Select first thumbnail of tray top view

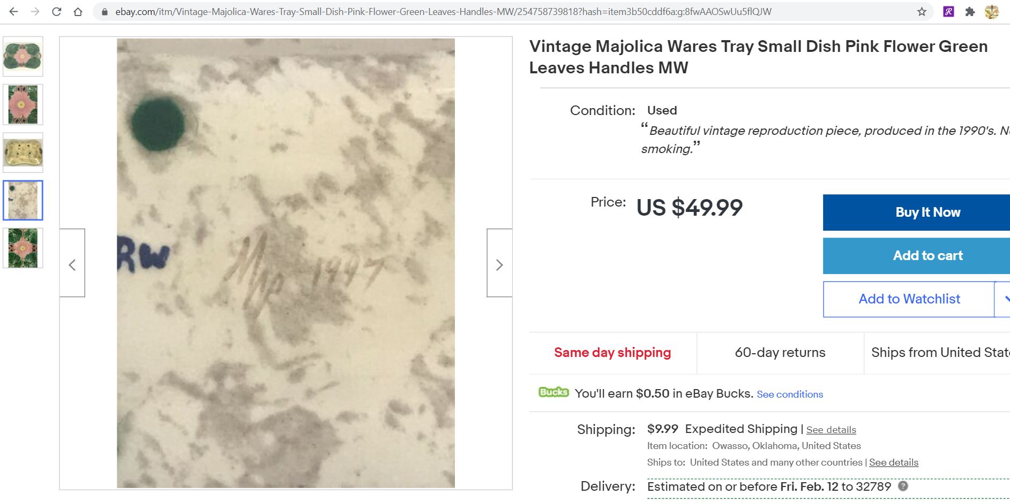click(23, 57)
